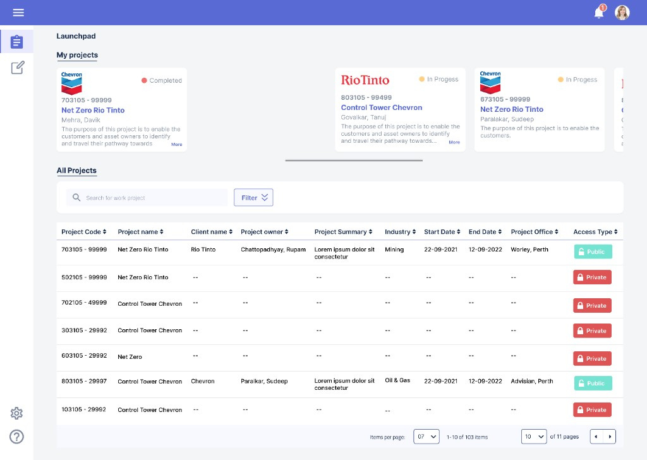The height and width of the screenshot is (460, 647).
Task: Click More on Control Tower Chevron card
Action: tap(454, 142)
